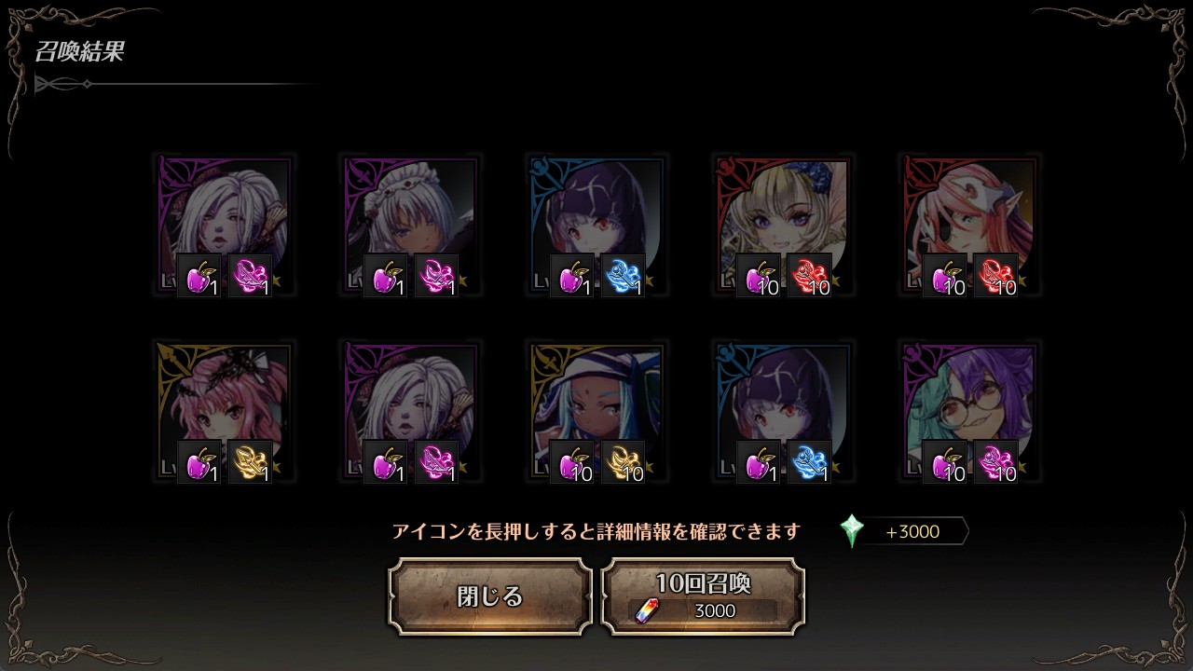Open the blonde character with flower hairpiece
Screen dimensions: 1193x671
pos(784,226)
